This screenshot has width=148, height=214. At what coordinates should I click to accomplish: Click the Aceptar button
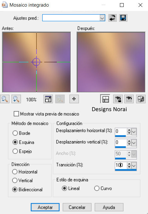(x=45, y=207)
